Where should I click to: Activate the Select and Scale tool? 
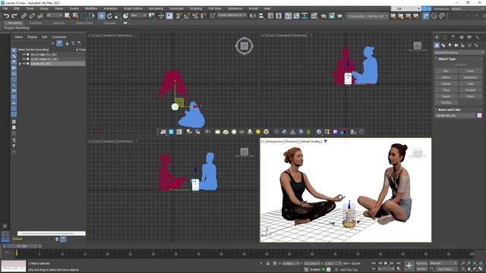[118, 16]
